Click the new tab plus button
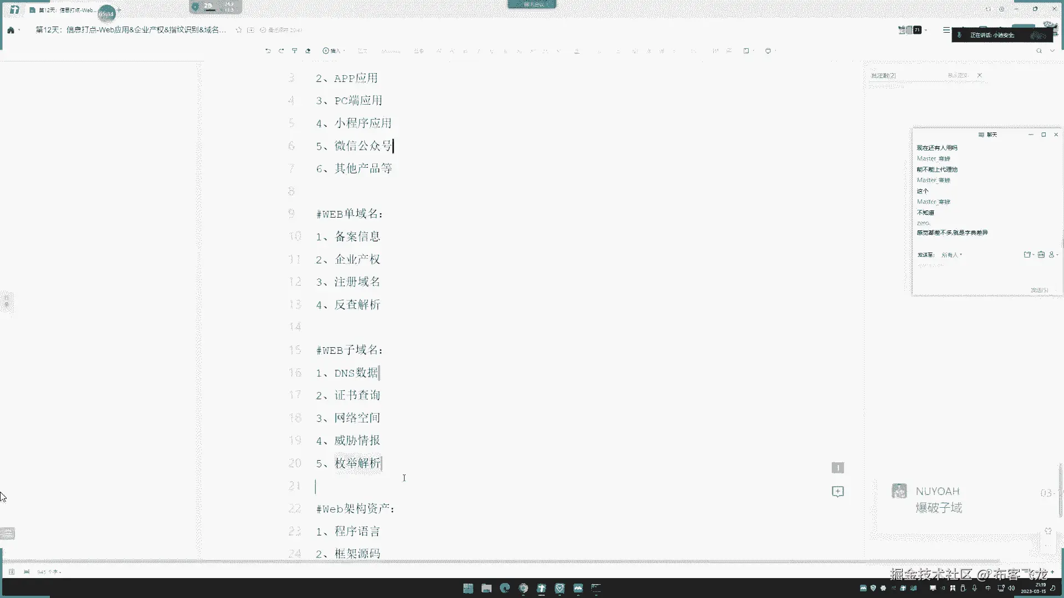The height and width of the screenshot is (598, 1064). point(119,10)
